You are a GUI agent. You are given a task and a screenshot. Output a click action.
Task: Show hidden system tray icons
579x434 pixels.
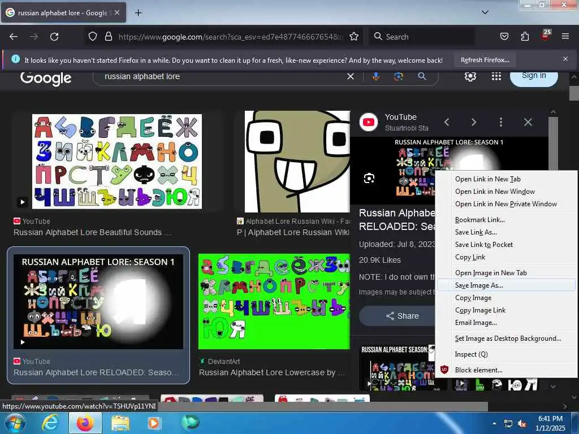point(494,423)
